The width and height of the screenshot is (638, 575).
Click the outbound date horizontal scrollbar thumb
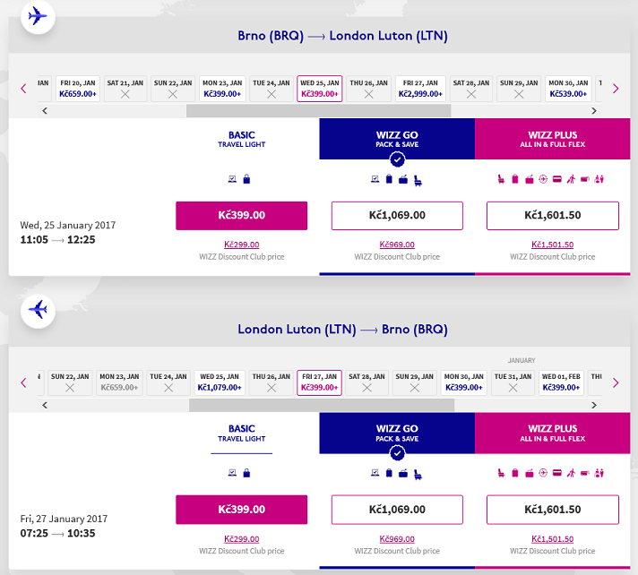tap(318, 111)
